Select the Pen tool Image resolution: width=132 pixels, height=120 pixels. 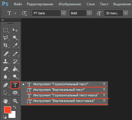click(x=6, y=85)
